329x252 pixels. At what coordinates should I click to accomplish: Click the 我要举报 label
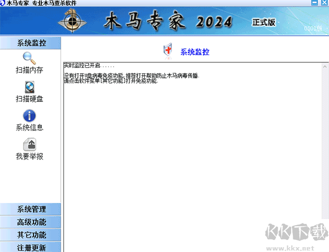30,156
